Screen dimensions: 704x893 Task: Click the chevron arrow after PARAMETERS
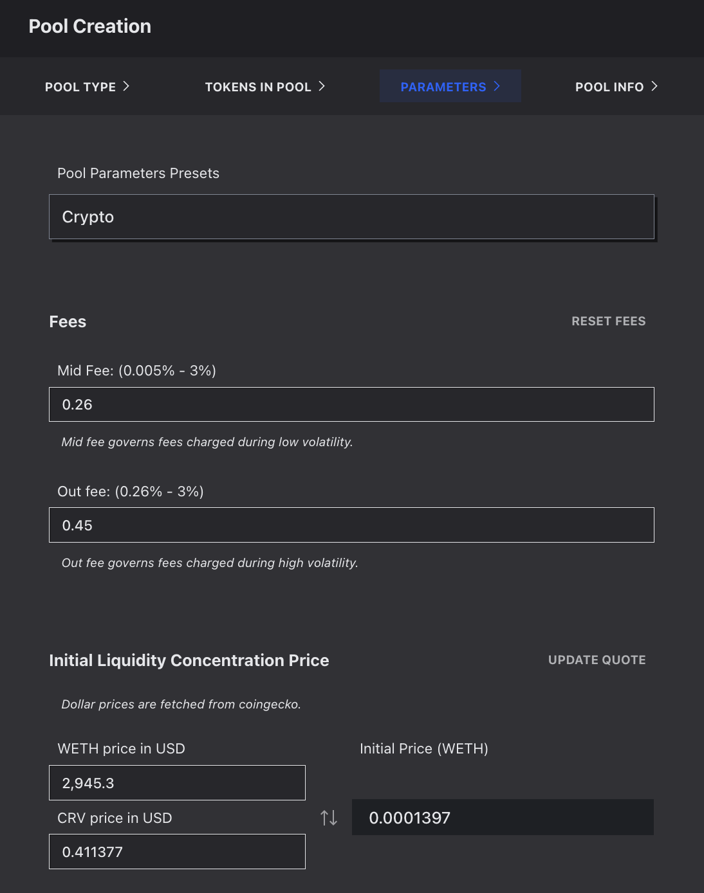click(497, 86)
